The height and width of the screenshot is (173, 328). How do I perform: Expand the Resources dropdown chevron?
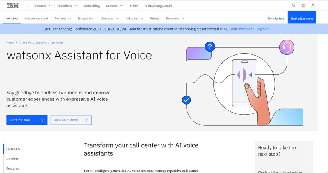182,19
